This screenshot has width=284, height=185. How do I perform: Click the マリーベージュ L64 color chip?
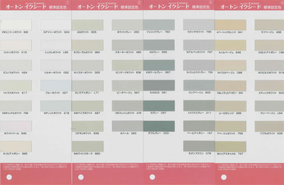[x=269, y=106]
